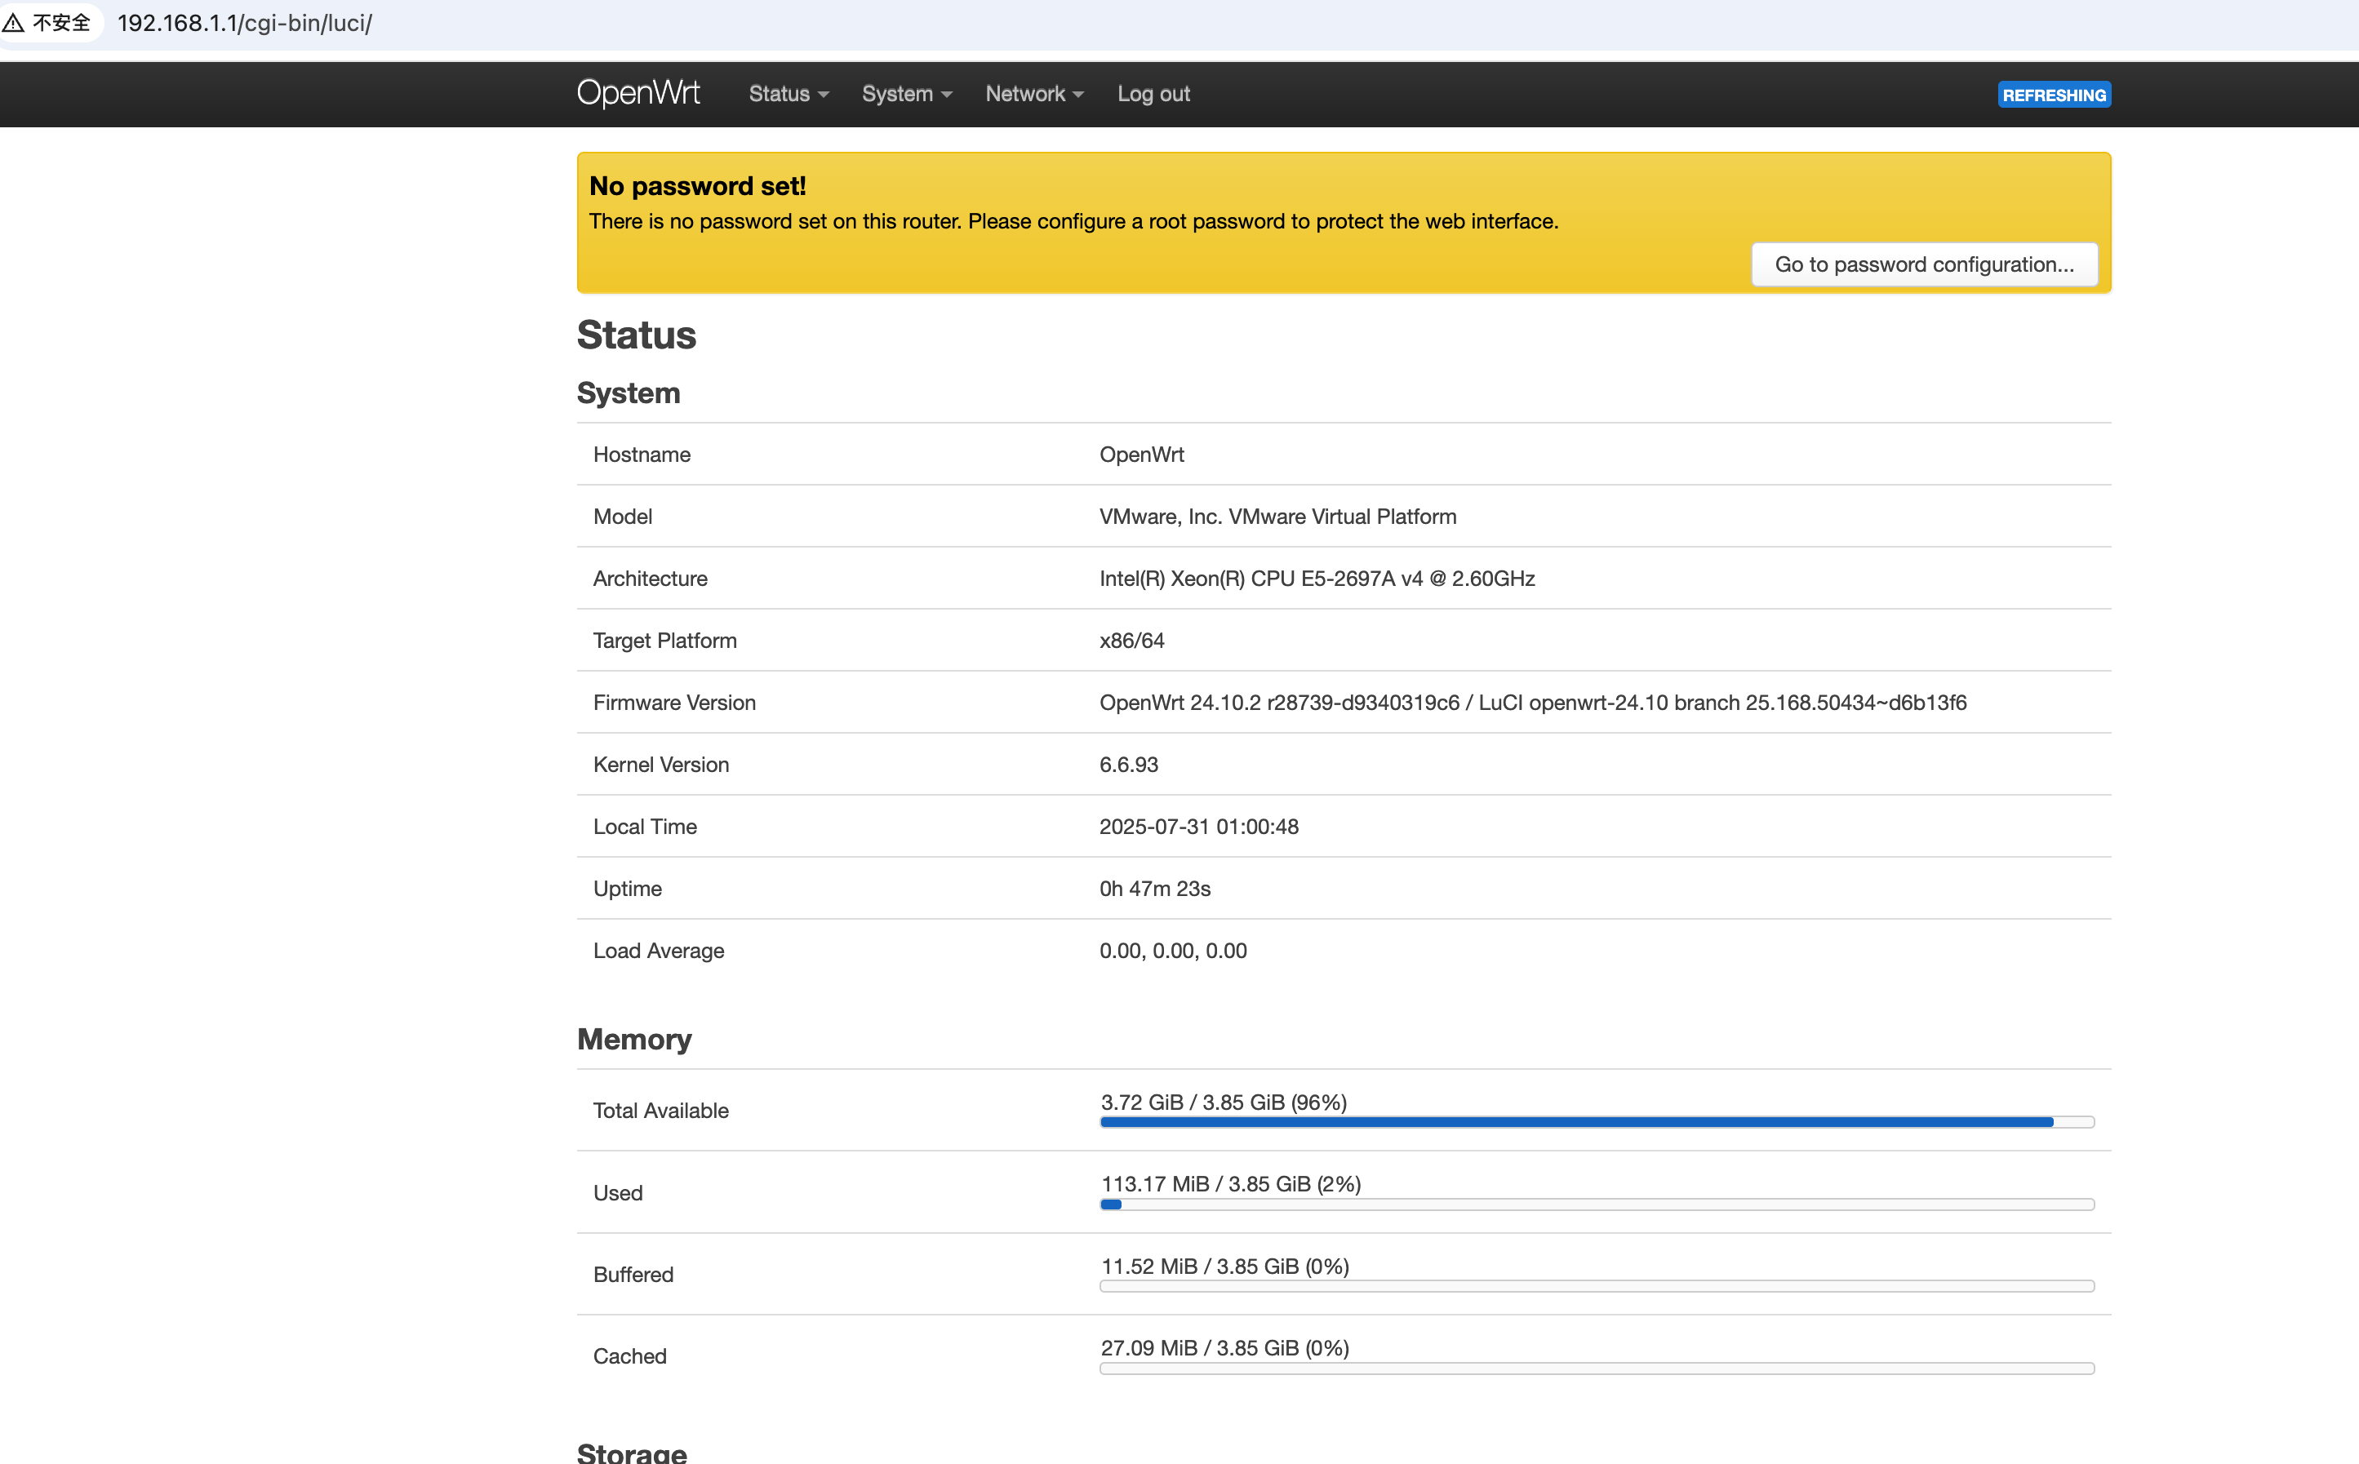Click the 113.17 MiB / 3.85 GiB (2%) text
Viewport: 2359px width, 1464px height.
point(1231,1183)
